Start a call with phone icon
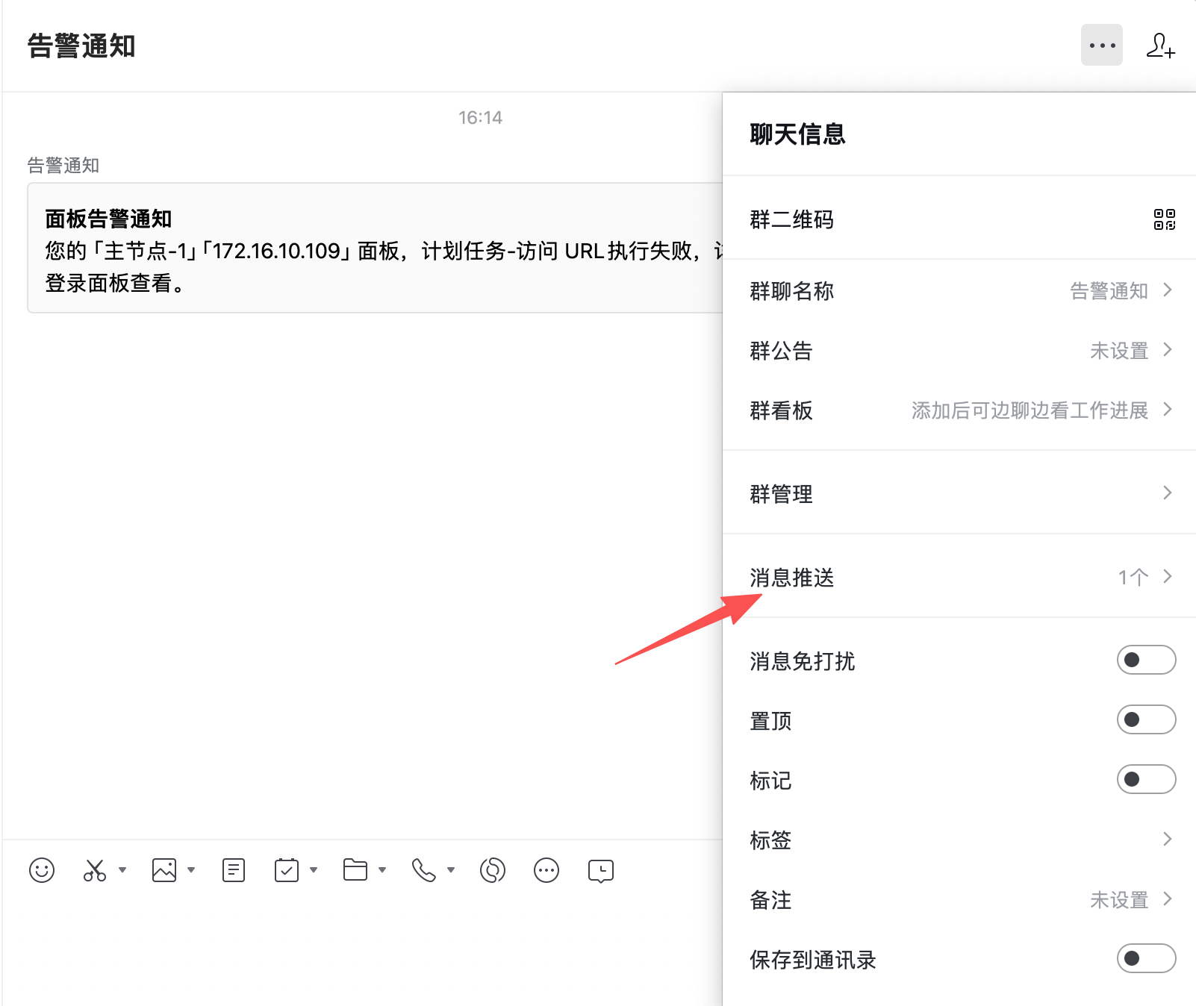 [424, 870]
